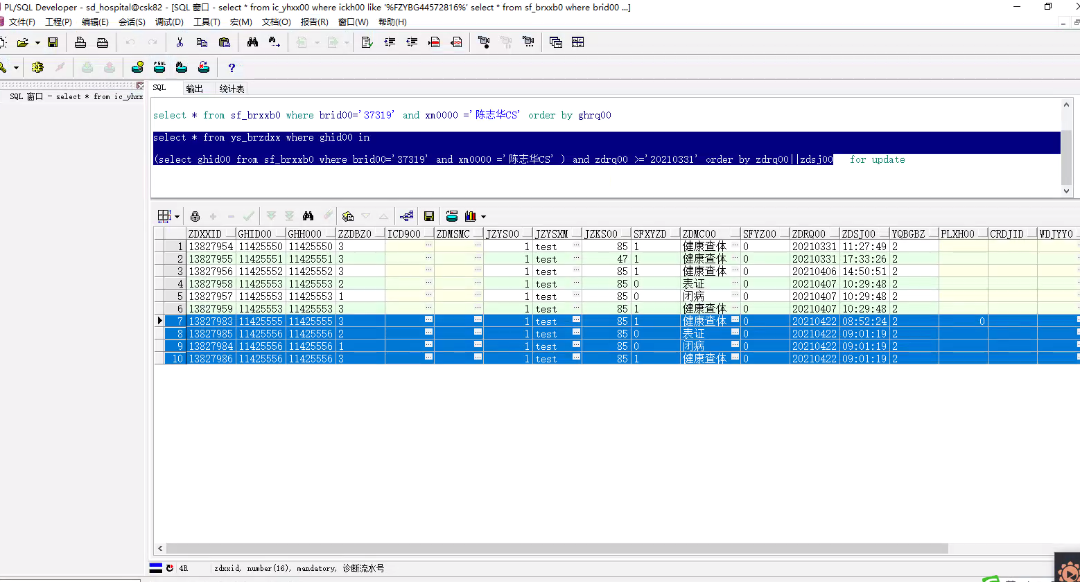Open the grid selection mode dropdown arrow

[177, 217]
